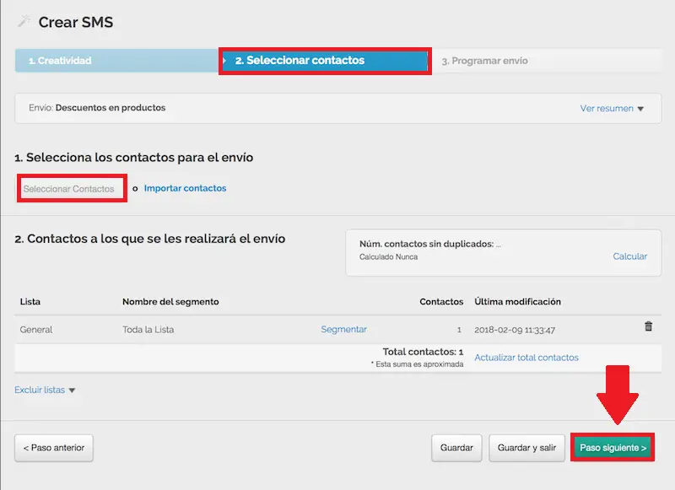Click the Contactos column header
675x490 pixels.
click(441, 302)
